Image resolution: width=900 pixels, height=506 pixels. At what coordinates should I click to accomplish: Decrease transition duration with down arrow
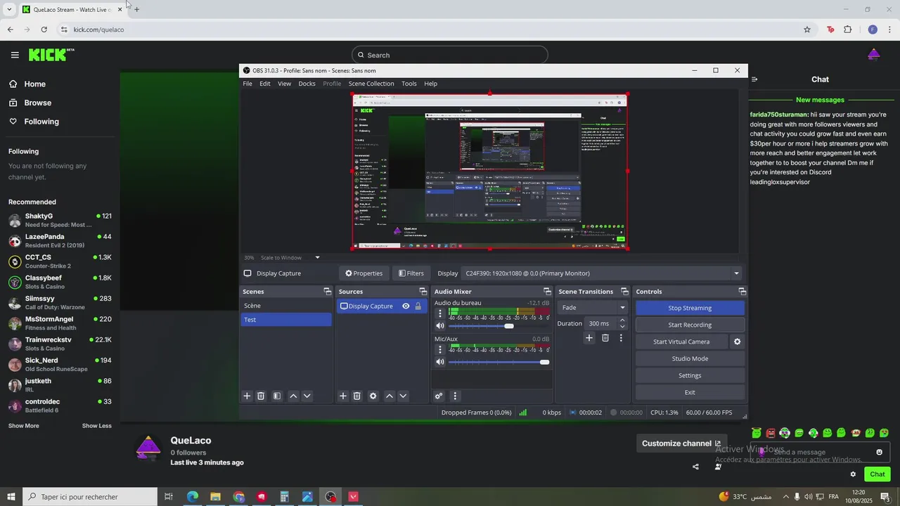pos(622,327)
